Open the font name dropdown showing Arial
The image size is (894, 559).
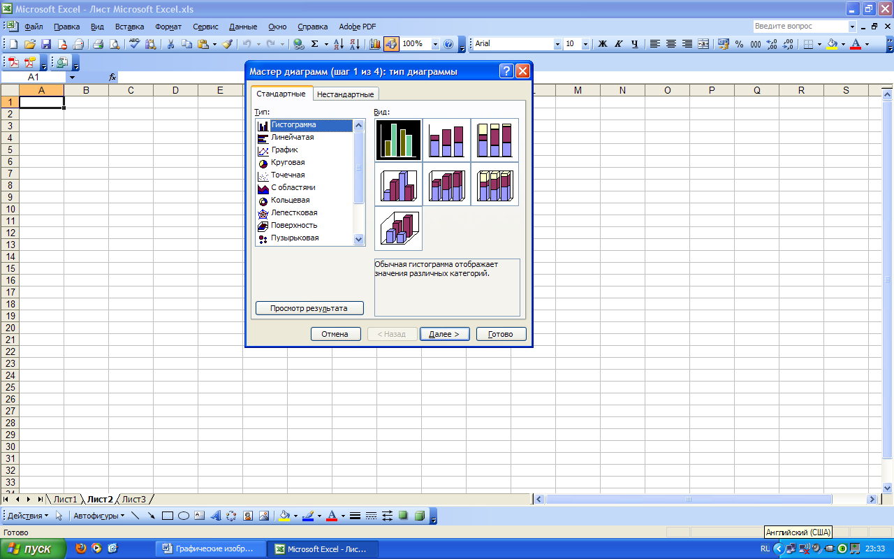point(557,44)
